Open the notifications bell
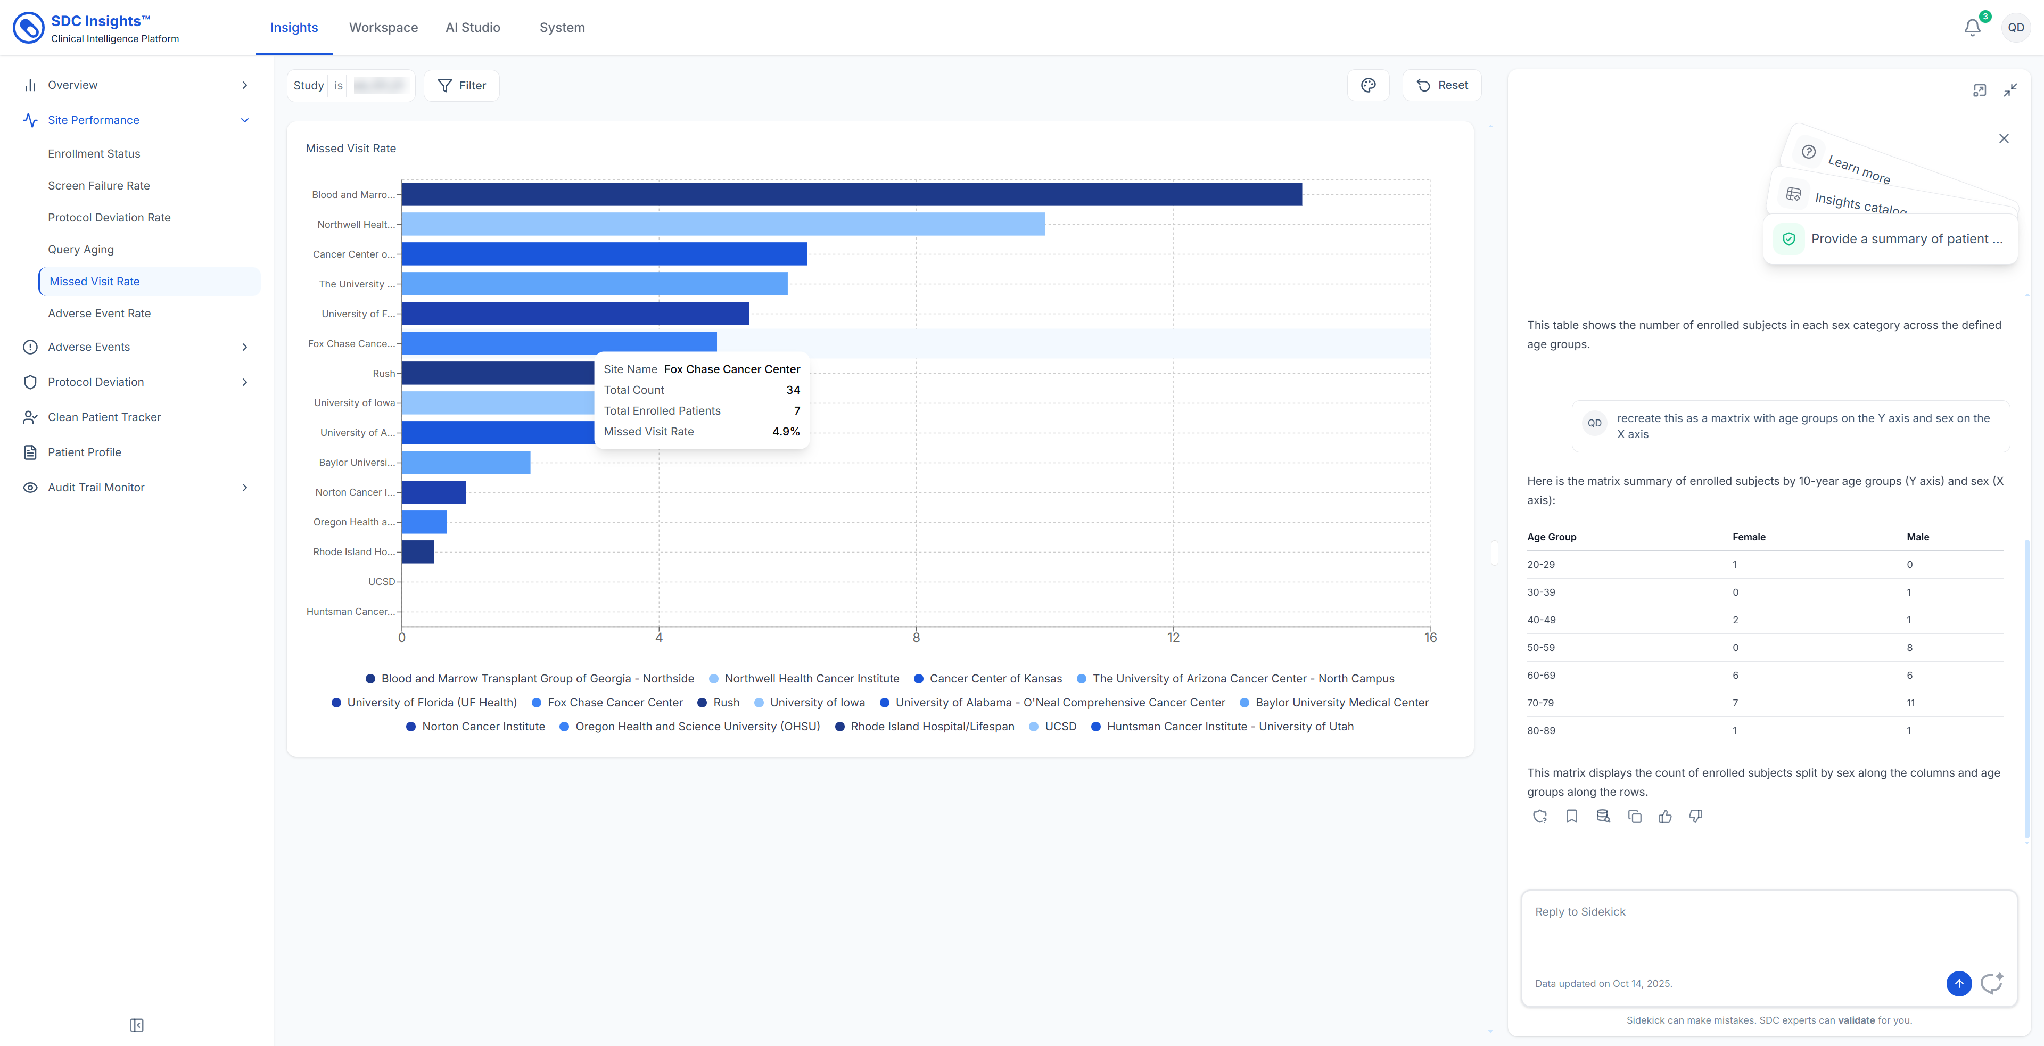 pyautogui.click(x=1972, y=28)
